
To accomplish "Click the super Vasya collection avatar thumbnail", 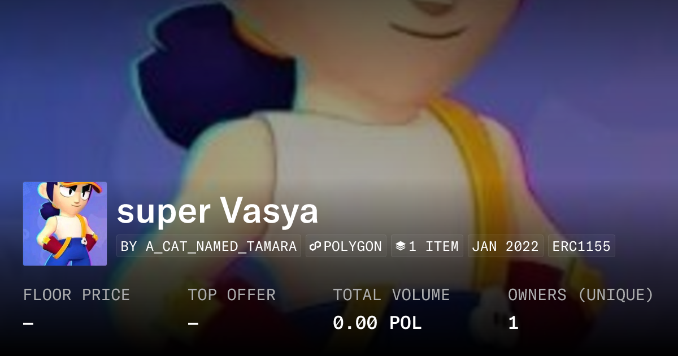I will click(65, 224).
